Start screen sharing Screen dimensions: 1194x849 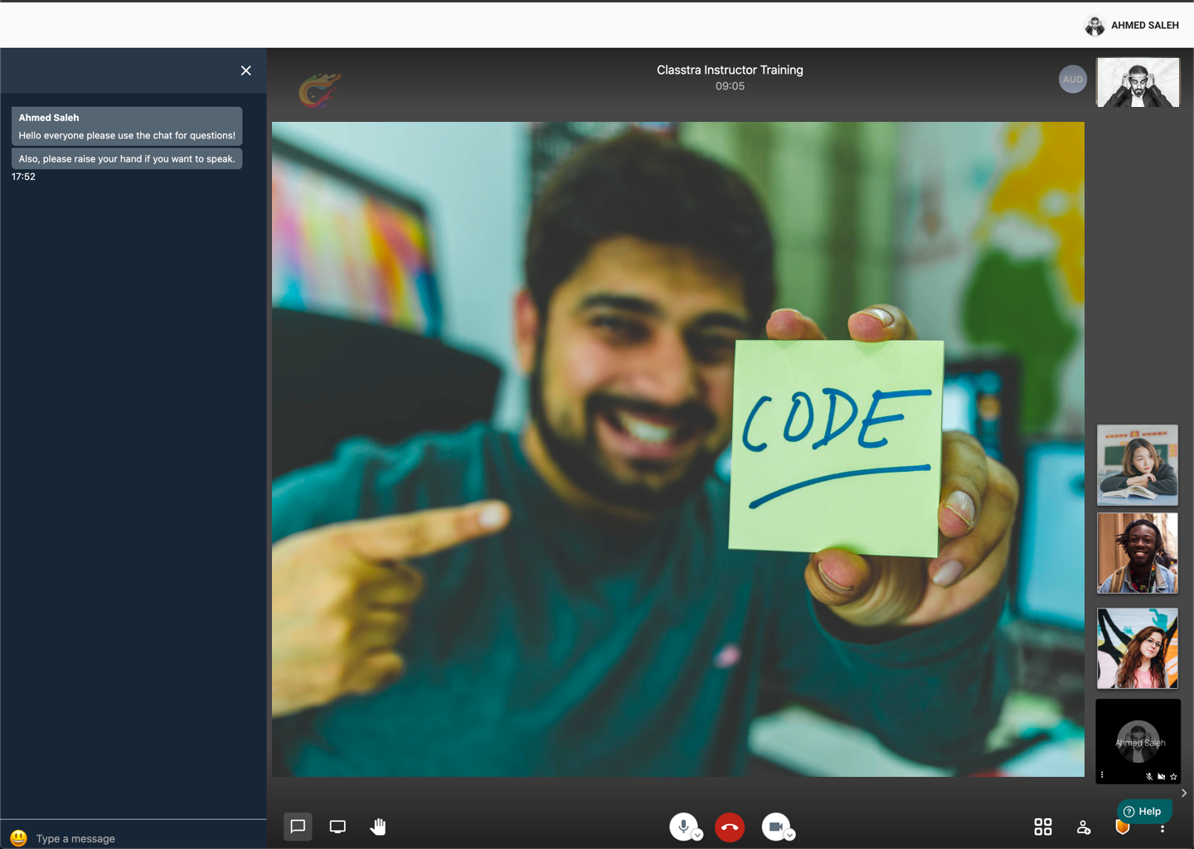[x=337, y=827]
